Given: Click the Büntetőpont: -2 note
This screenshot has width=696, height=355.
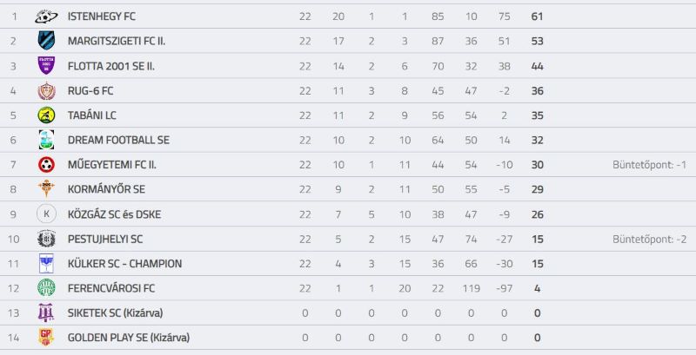Looking at the screenshot, I should [x=649, y=240].
